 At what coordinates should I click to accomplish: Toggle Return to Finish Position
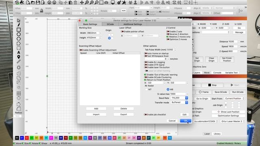(145, 80)
